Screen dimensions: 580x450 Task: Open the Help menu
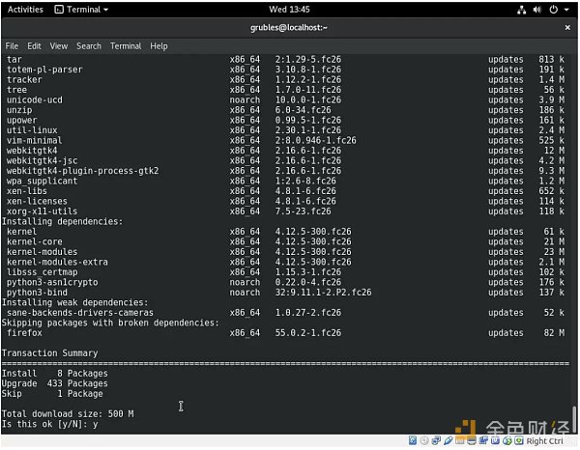pos(159,45)
